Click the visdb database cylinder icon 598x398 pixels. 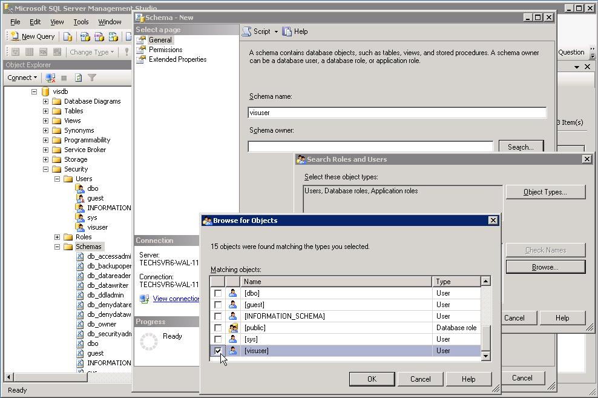point(45,91)
